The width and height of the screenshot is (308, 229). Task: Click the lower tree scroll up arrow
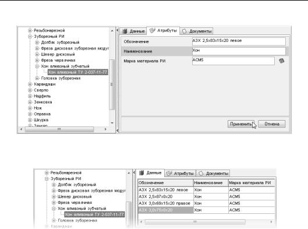[x=129, y=173]
